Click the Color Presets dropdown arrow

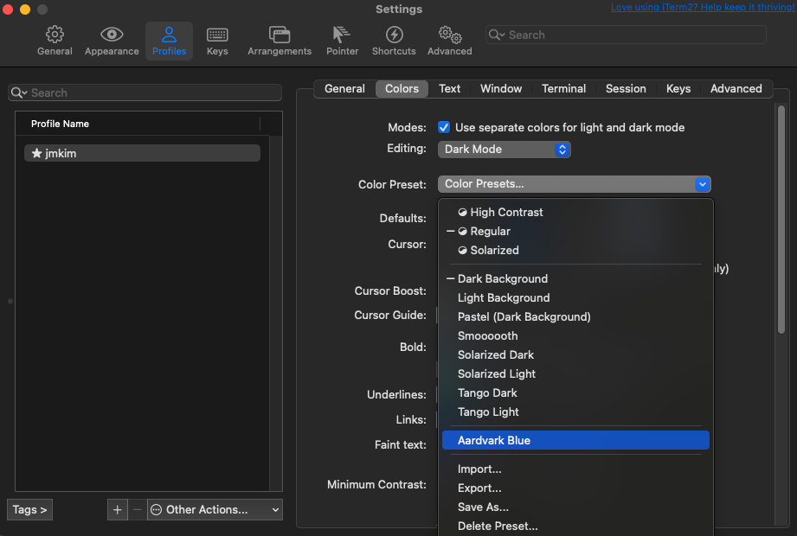pyautogui.click(x=703, y=184)
